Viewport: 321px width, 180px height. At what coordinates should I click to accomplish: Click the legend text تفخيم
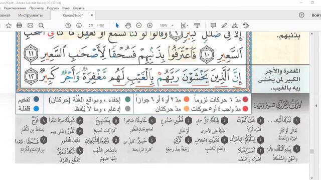pyautogui.click(x=24, y=99)
